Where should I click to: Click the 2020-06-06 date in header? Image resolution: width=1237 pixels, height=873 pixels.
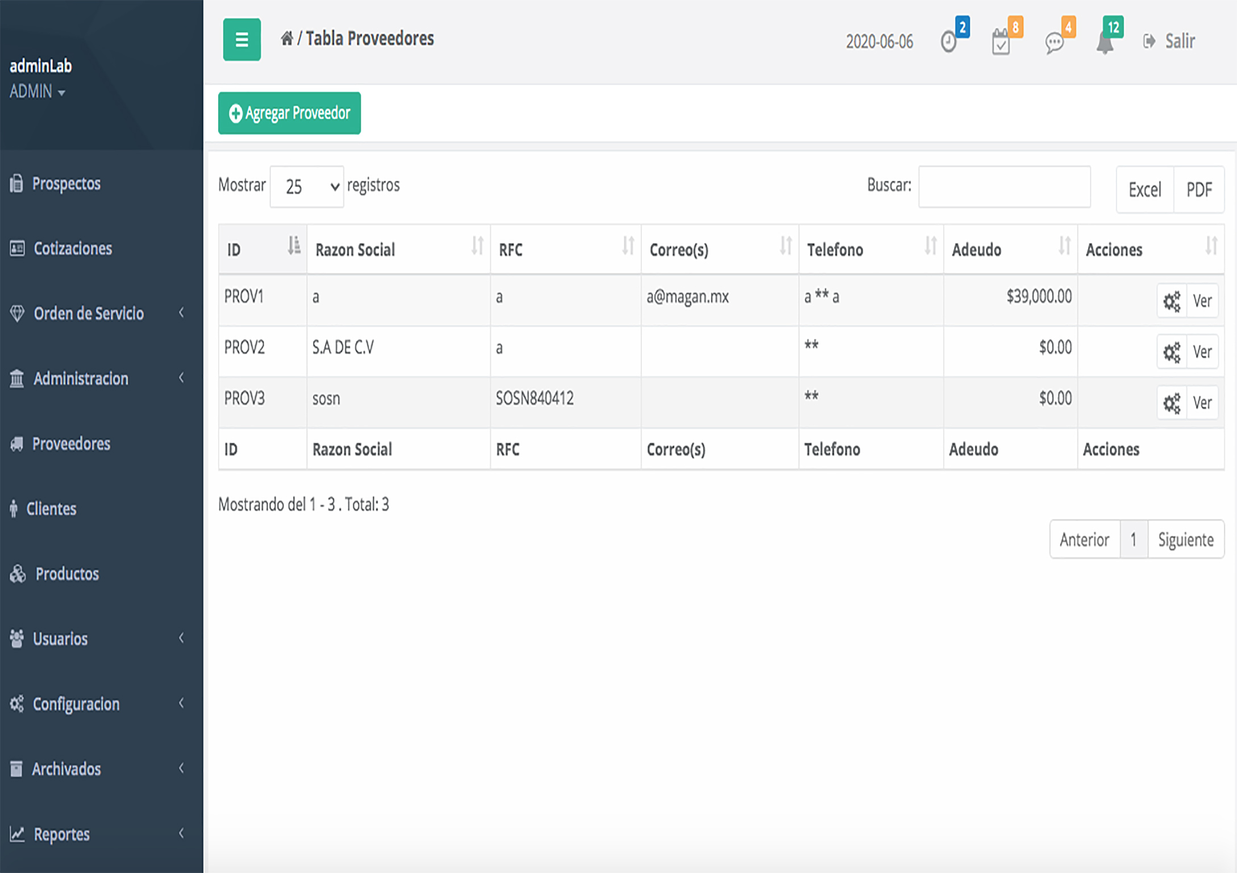(880, 41)
